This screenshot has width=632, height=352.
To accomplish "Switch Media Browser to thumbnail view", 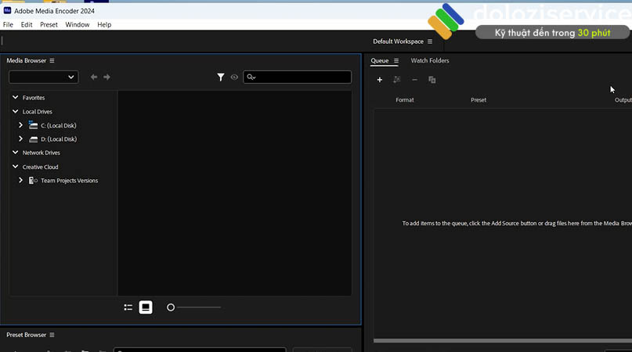I will pyautogui.click(x=146, y=307).
